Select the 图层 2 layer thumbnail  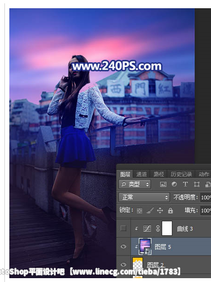coord(138,264)
